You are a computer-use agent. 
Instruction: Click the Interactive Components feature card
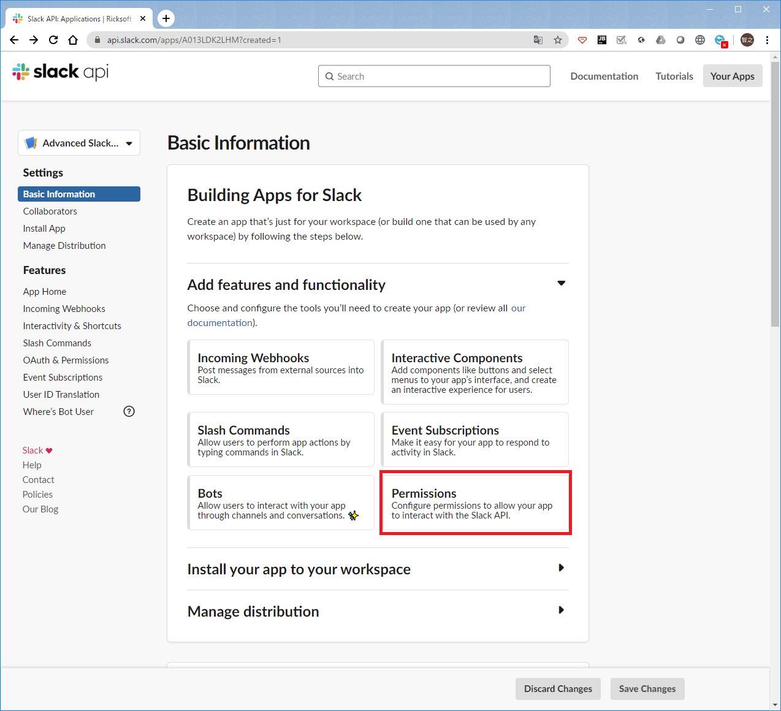(x=475, y=372)
